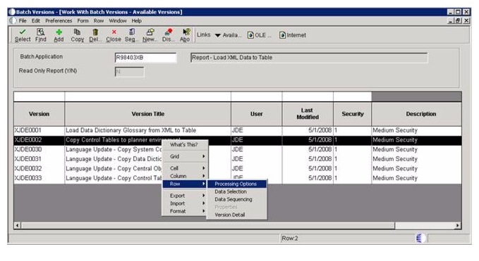Click the Select checkmark toolbar icon
This screenshot has height=261, width=479.
[23, 32]
